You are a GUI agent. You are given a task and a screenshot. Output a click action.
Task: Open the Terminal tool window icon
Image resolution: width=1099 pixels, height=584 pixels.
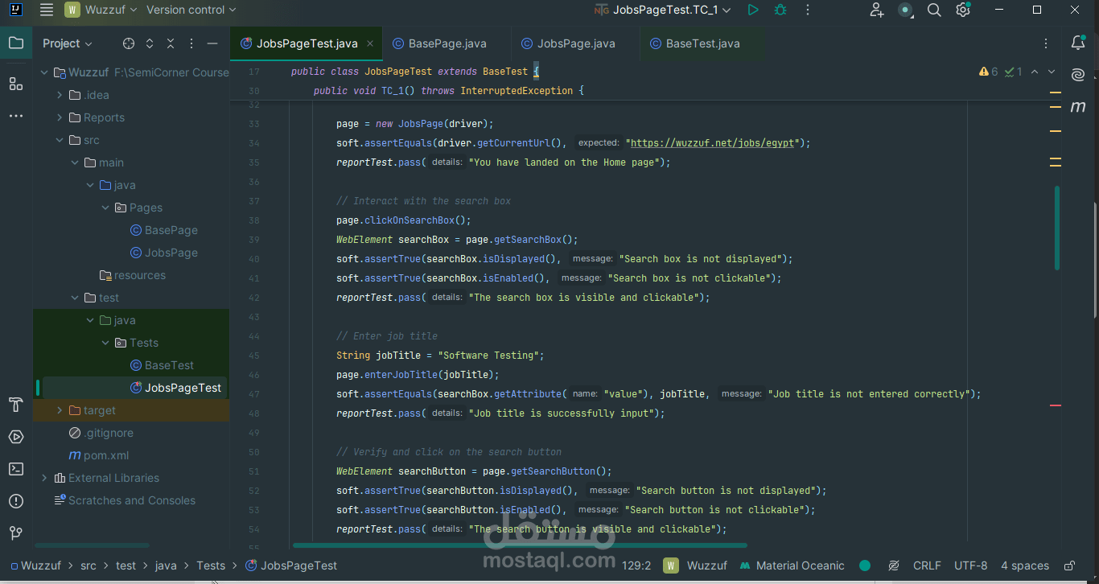[x=16, y=469]
